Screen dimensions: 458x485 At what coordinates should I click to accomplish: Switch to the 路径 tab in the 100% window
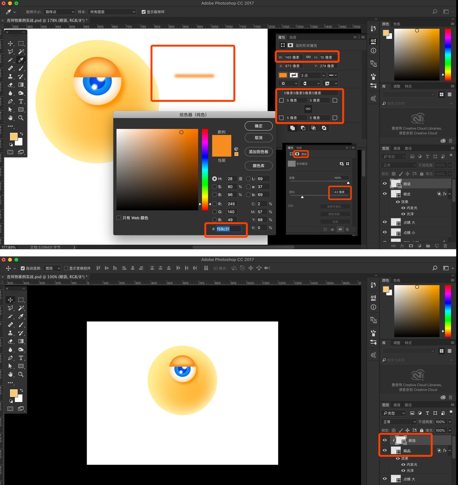tap(408, 405)
